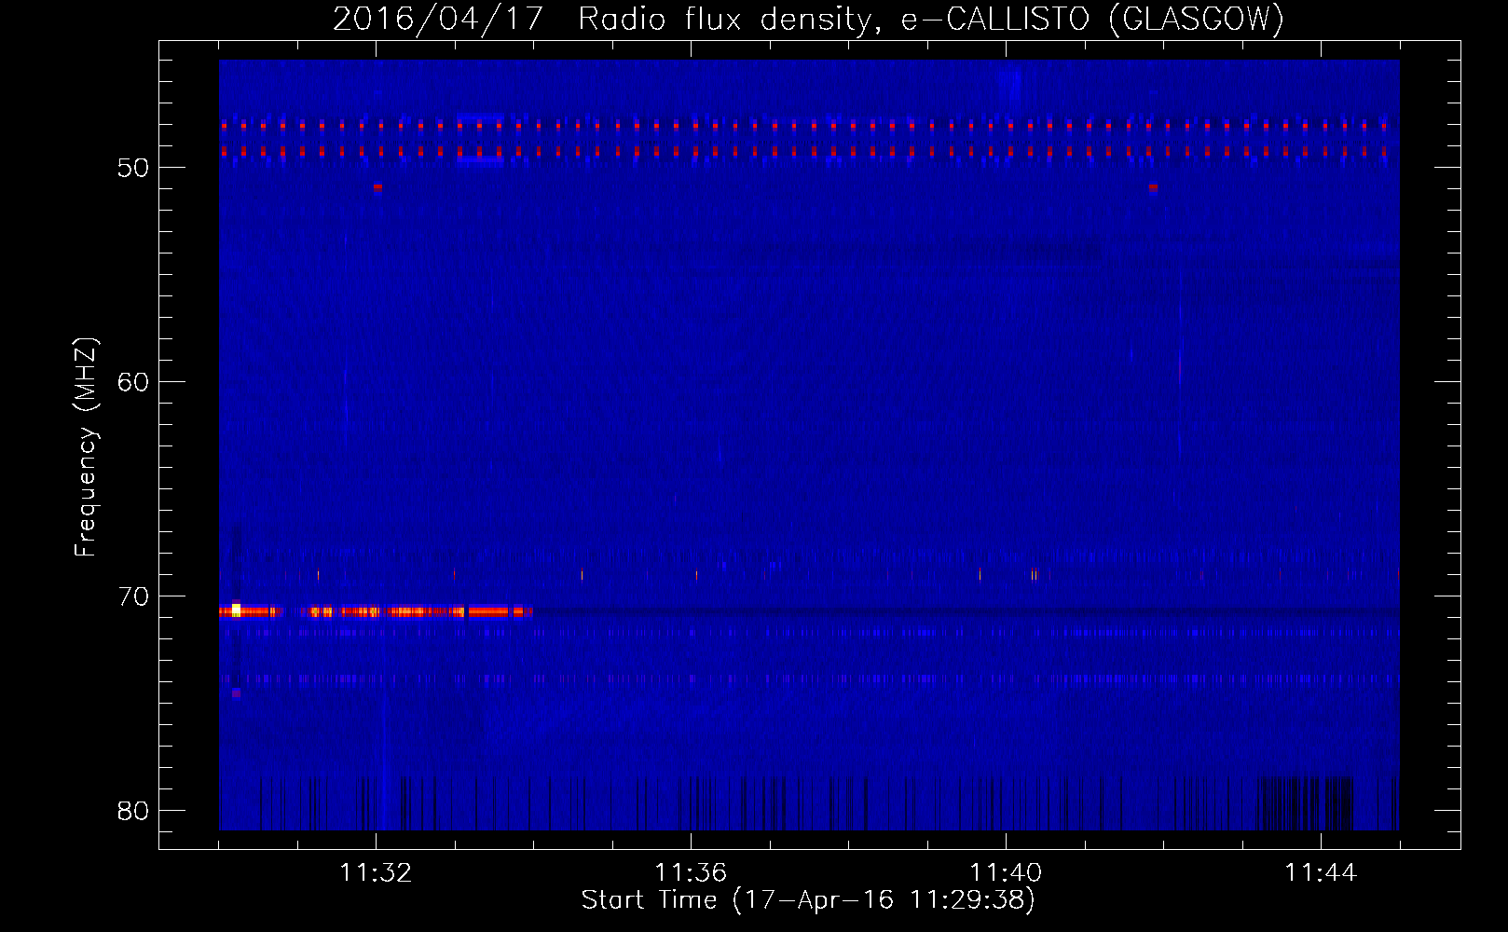Click the '50' frequency tick label

(x=133, y=168)
